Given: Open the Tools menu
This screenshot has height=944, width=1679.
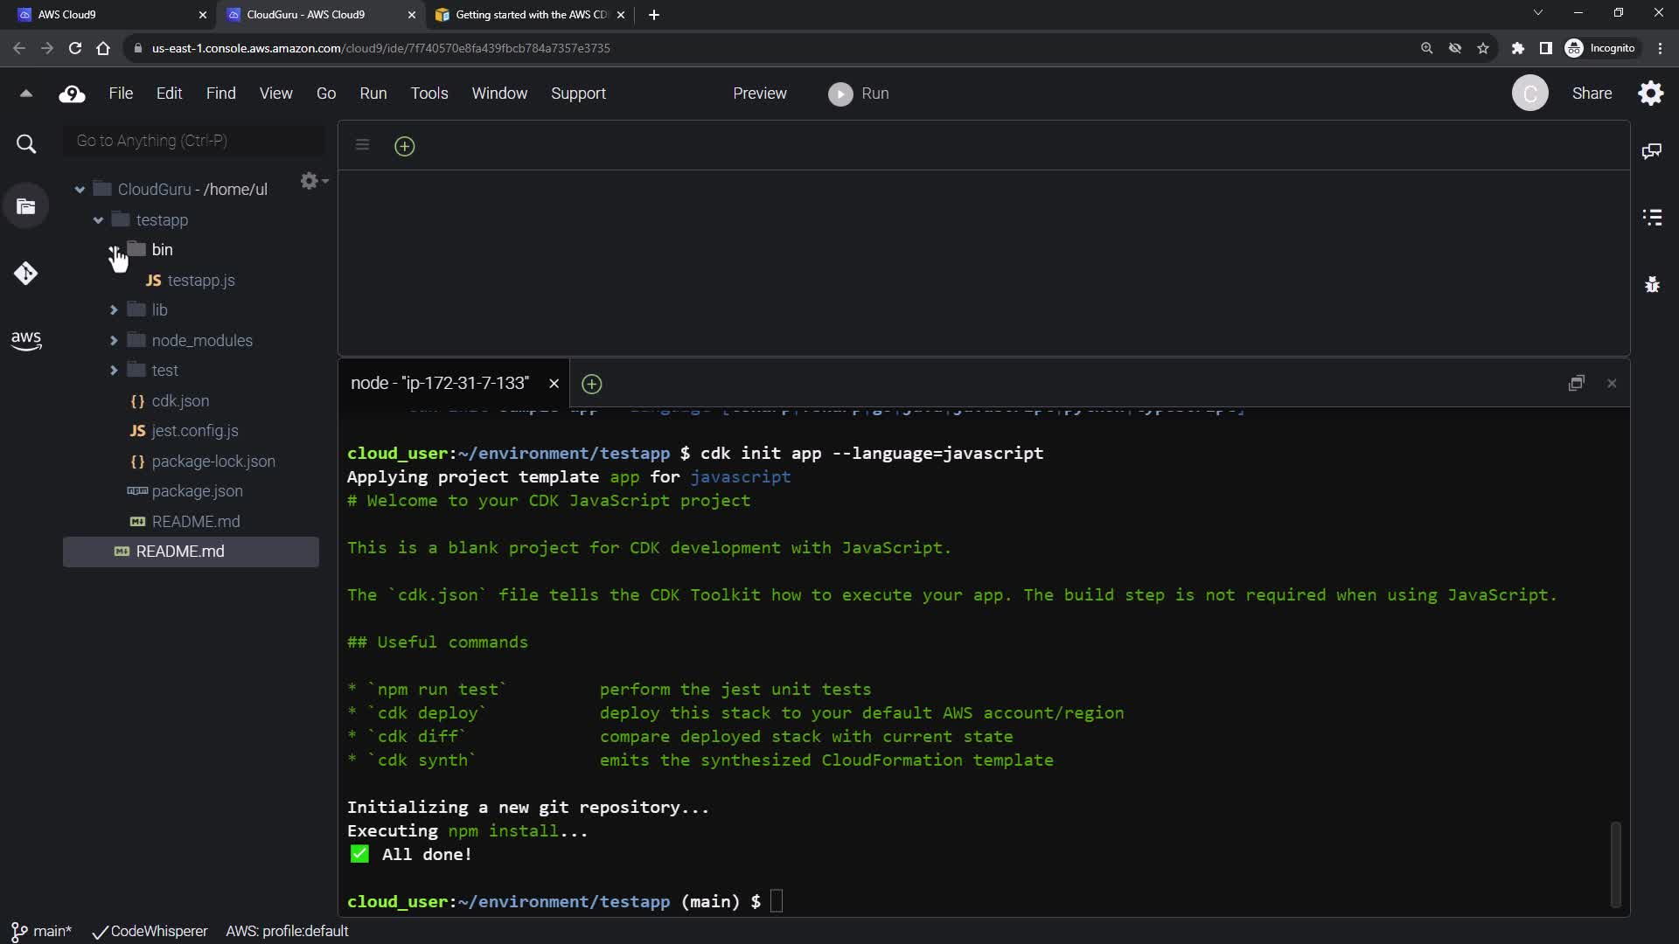Looking at the screenshot, I should (x=428, y=94).
